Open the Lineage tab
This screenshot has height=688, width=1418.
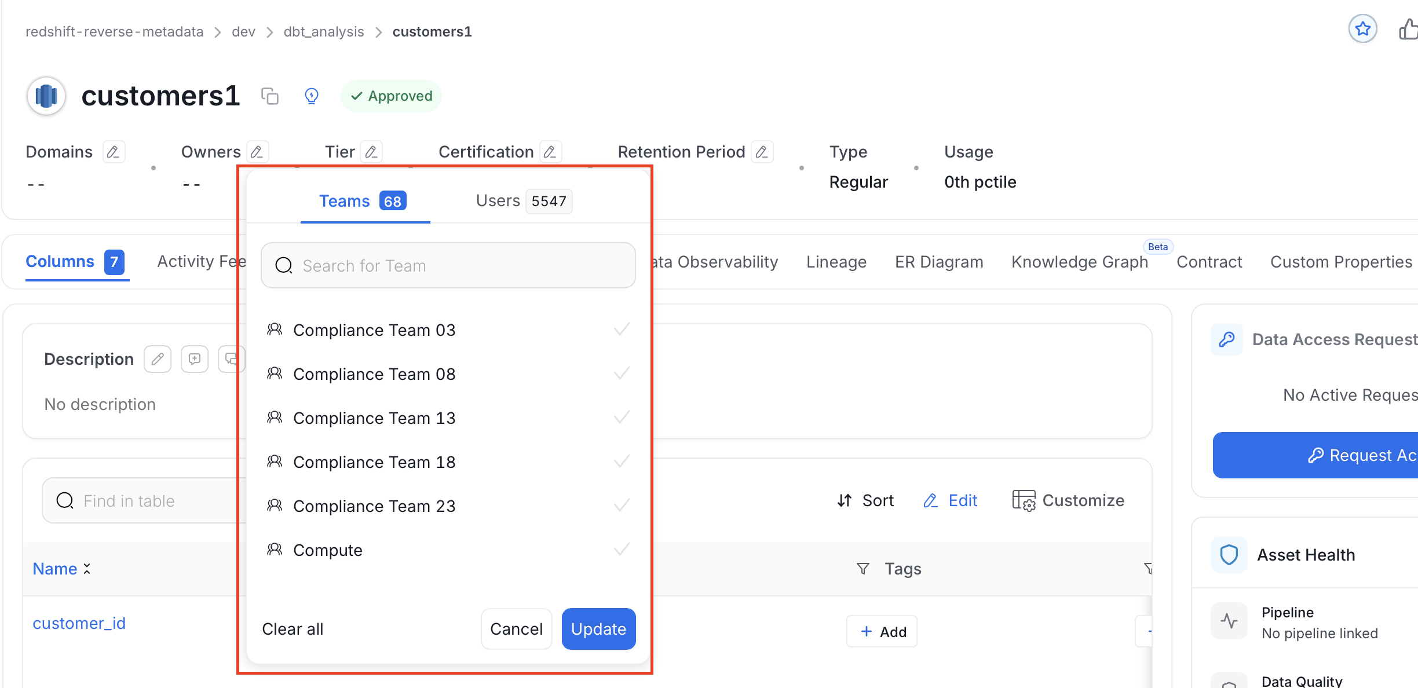(x=836, y=262)
